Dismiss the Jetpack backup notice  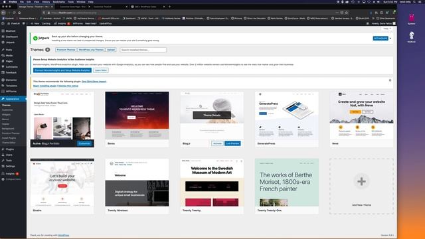coord(390,39)
